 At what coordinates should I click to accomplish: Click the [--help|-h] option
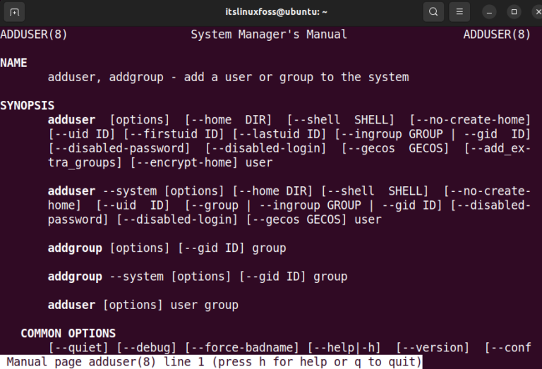(344, 348)
